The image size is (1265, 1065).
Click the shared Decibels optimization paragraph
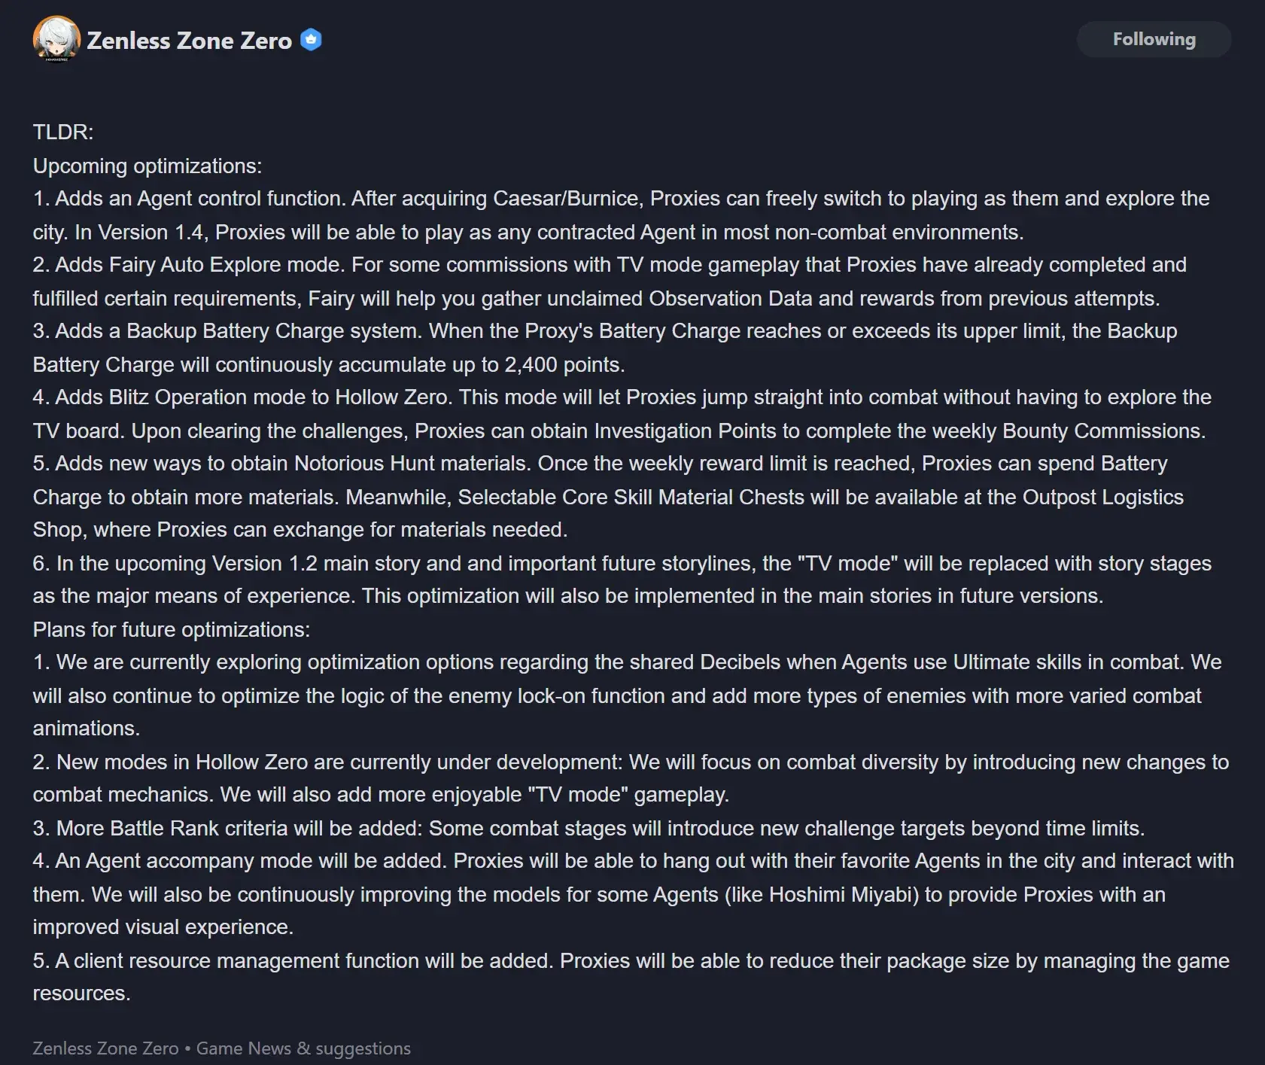(527, 695)
